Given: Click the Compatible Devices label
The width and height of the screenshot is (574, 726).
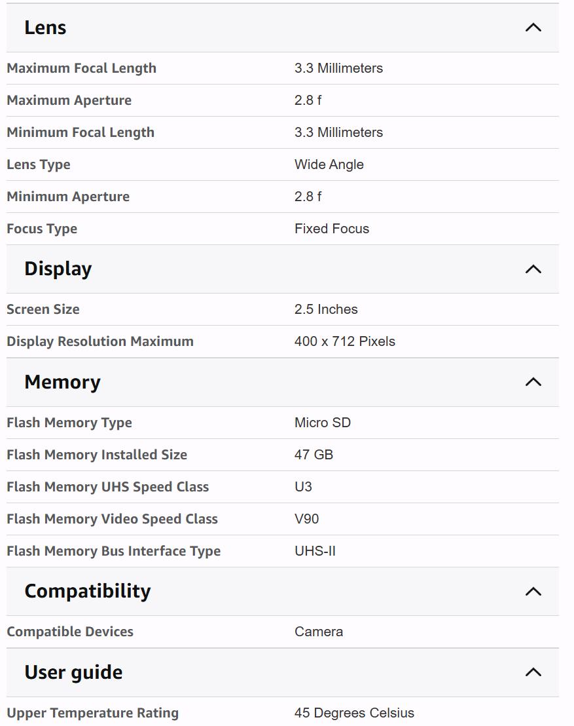Looking at the screenshot, I should 70,632.
